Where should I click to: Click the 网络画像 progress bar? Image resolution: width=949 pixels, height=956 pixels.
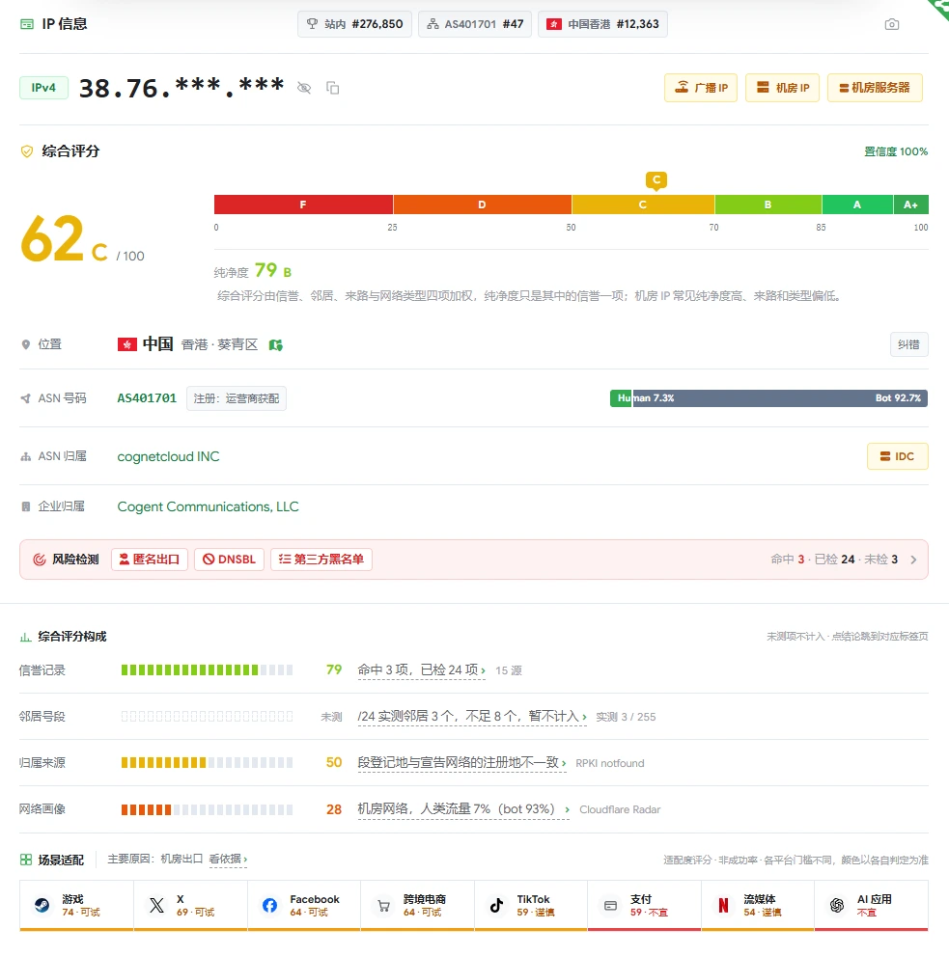(207, 809)
